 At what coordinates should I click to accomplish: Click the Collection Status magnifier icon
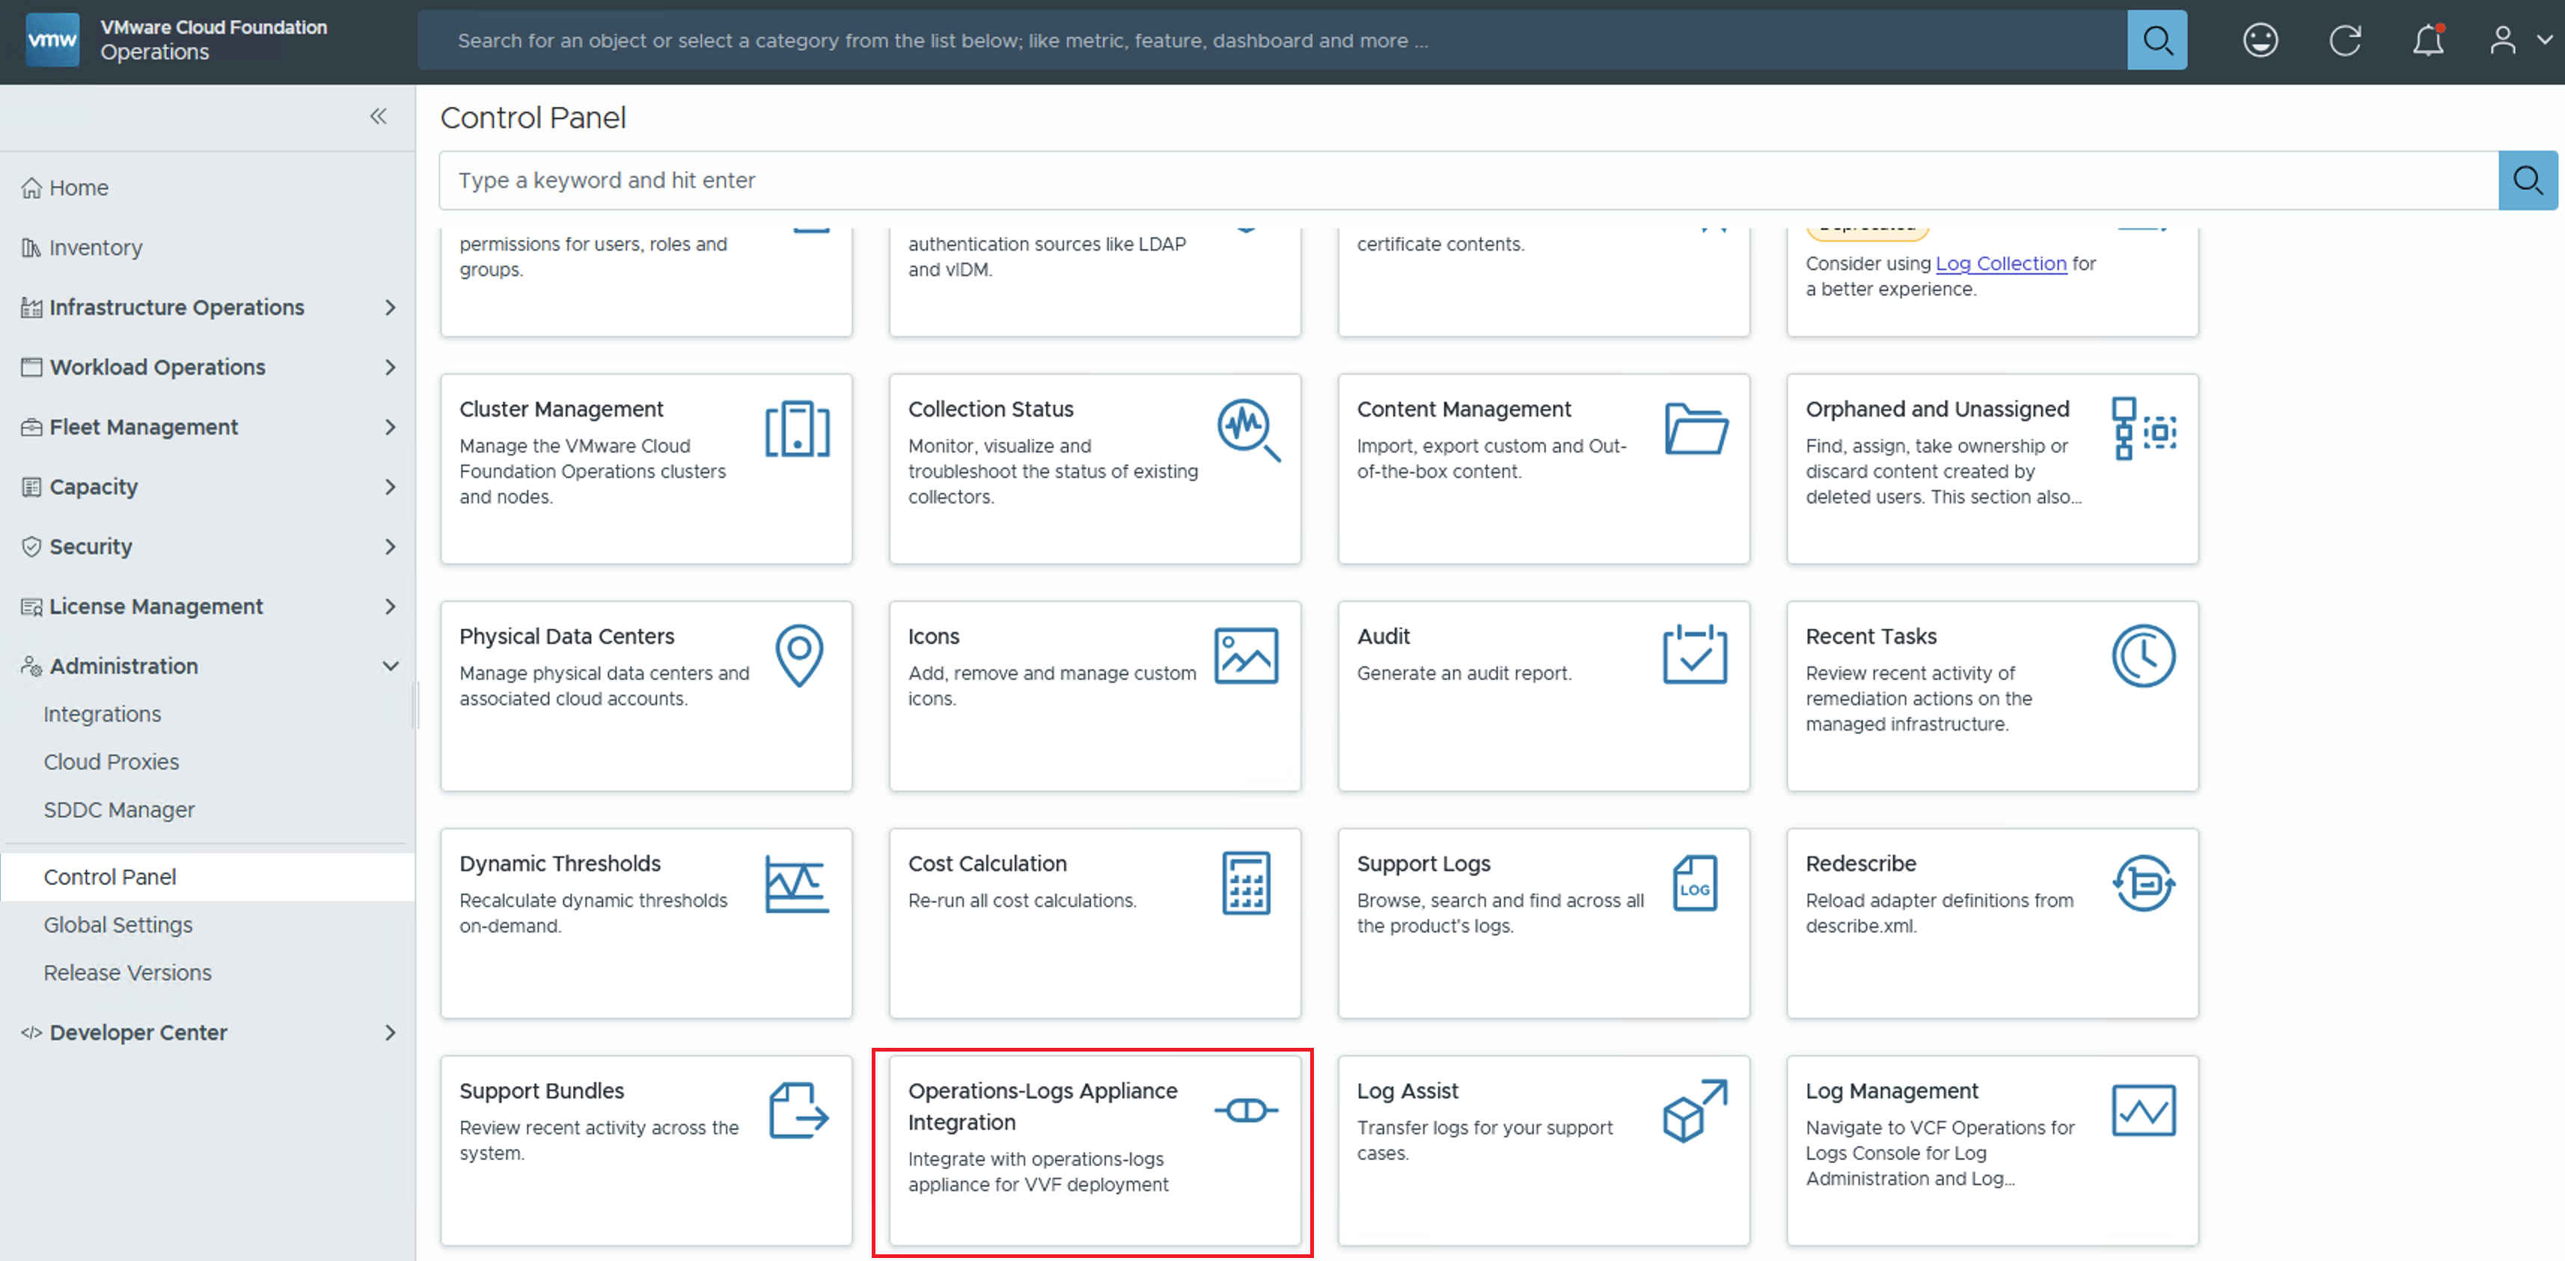tap(1247, 429)
